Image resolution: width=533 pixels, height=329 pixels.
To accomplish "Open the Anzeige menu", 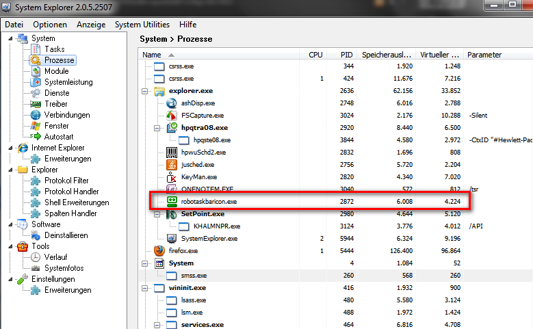I will 91,25.
